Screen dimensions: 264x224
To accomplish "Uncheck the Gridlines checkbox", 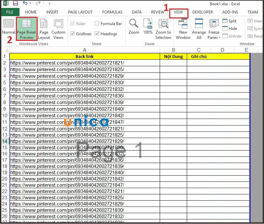I will click(x=72, y=34).
